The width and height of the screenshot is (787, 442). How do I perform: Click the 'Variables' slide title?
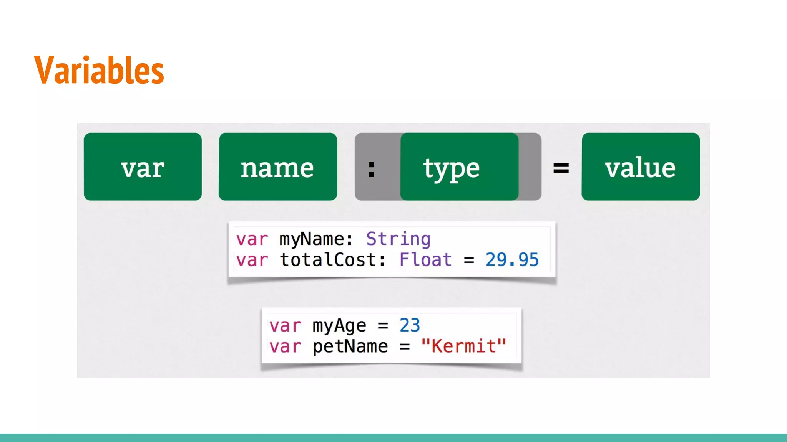point(99,70)
